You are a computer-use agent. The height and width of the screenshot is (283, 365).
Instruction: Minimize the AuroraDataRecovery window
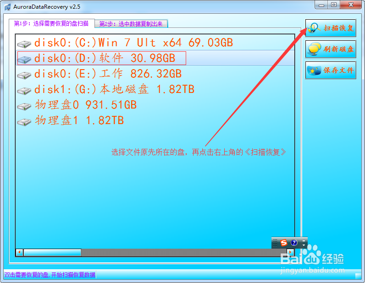coord(322,5)
